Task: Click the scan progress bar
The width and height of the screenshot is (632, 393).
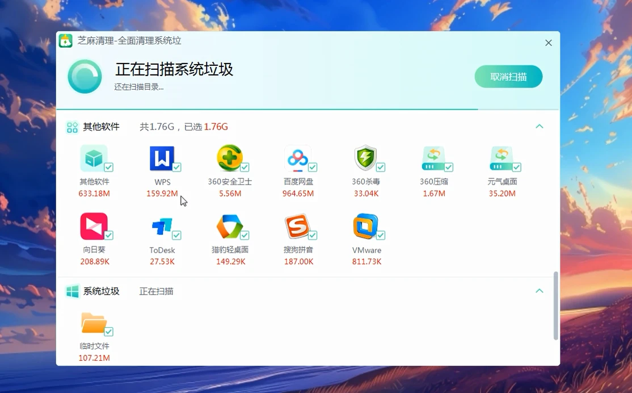Action: (307, 109)
